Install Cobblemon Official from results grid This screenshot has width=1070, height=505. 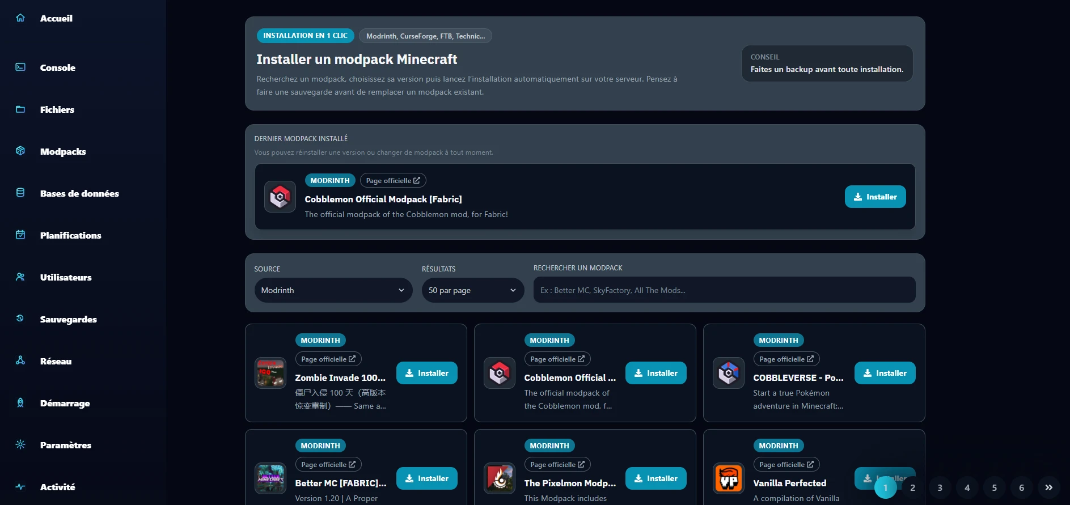(x=656, y=373)
